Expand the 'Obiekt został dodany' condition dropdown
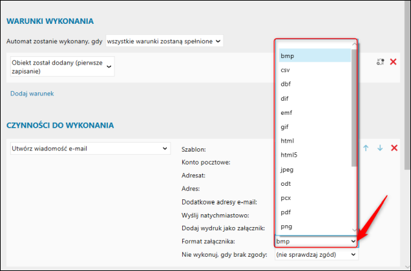Screen dimensions: 411x271 [x=61, y=66]
